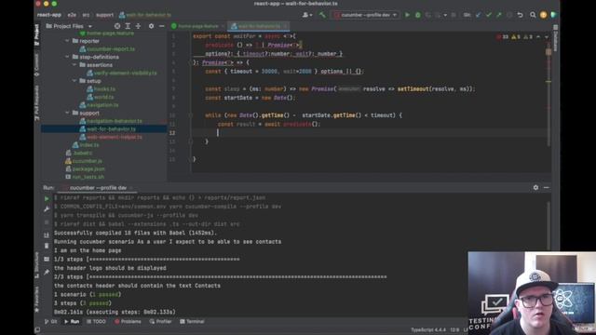Click the select opened file target icon
This screenshot has height=335, width=596.
pos(117,26)
